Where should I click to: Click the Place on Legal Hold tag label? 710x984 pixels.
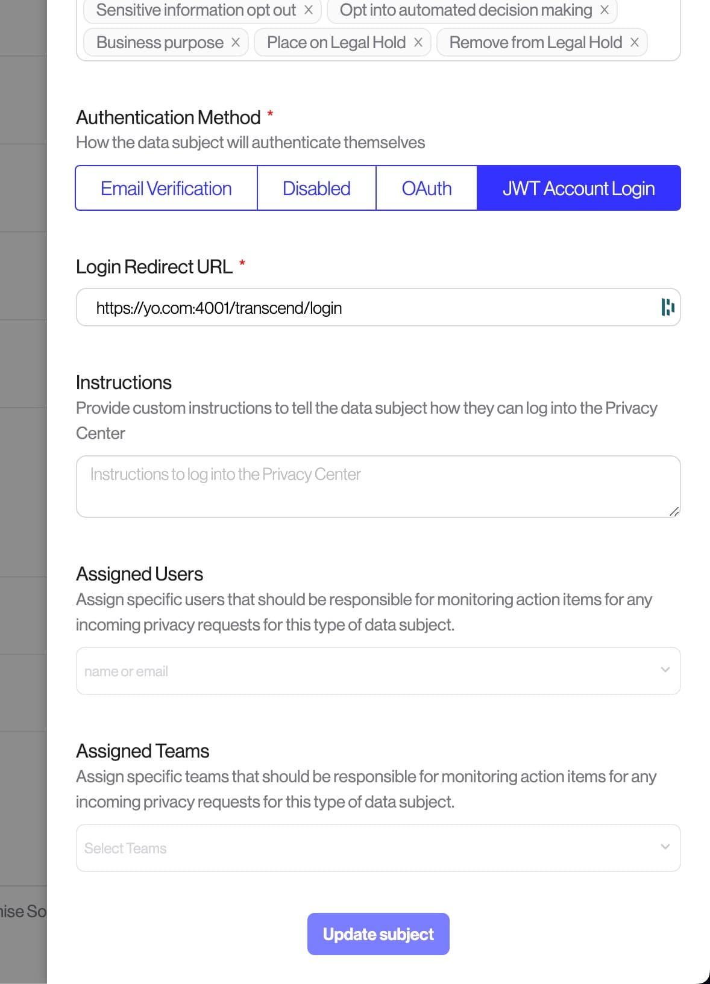tap(336, 43)
